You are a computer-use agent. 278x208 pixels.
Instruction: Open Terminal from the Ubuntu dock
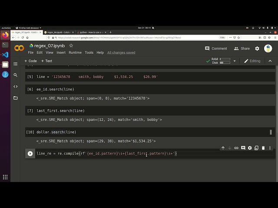[5, 45]
